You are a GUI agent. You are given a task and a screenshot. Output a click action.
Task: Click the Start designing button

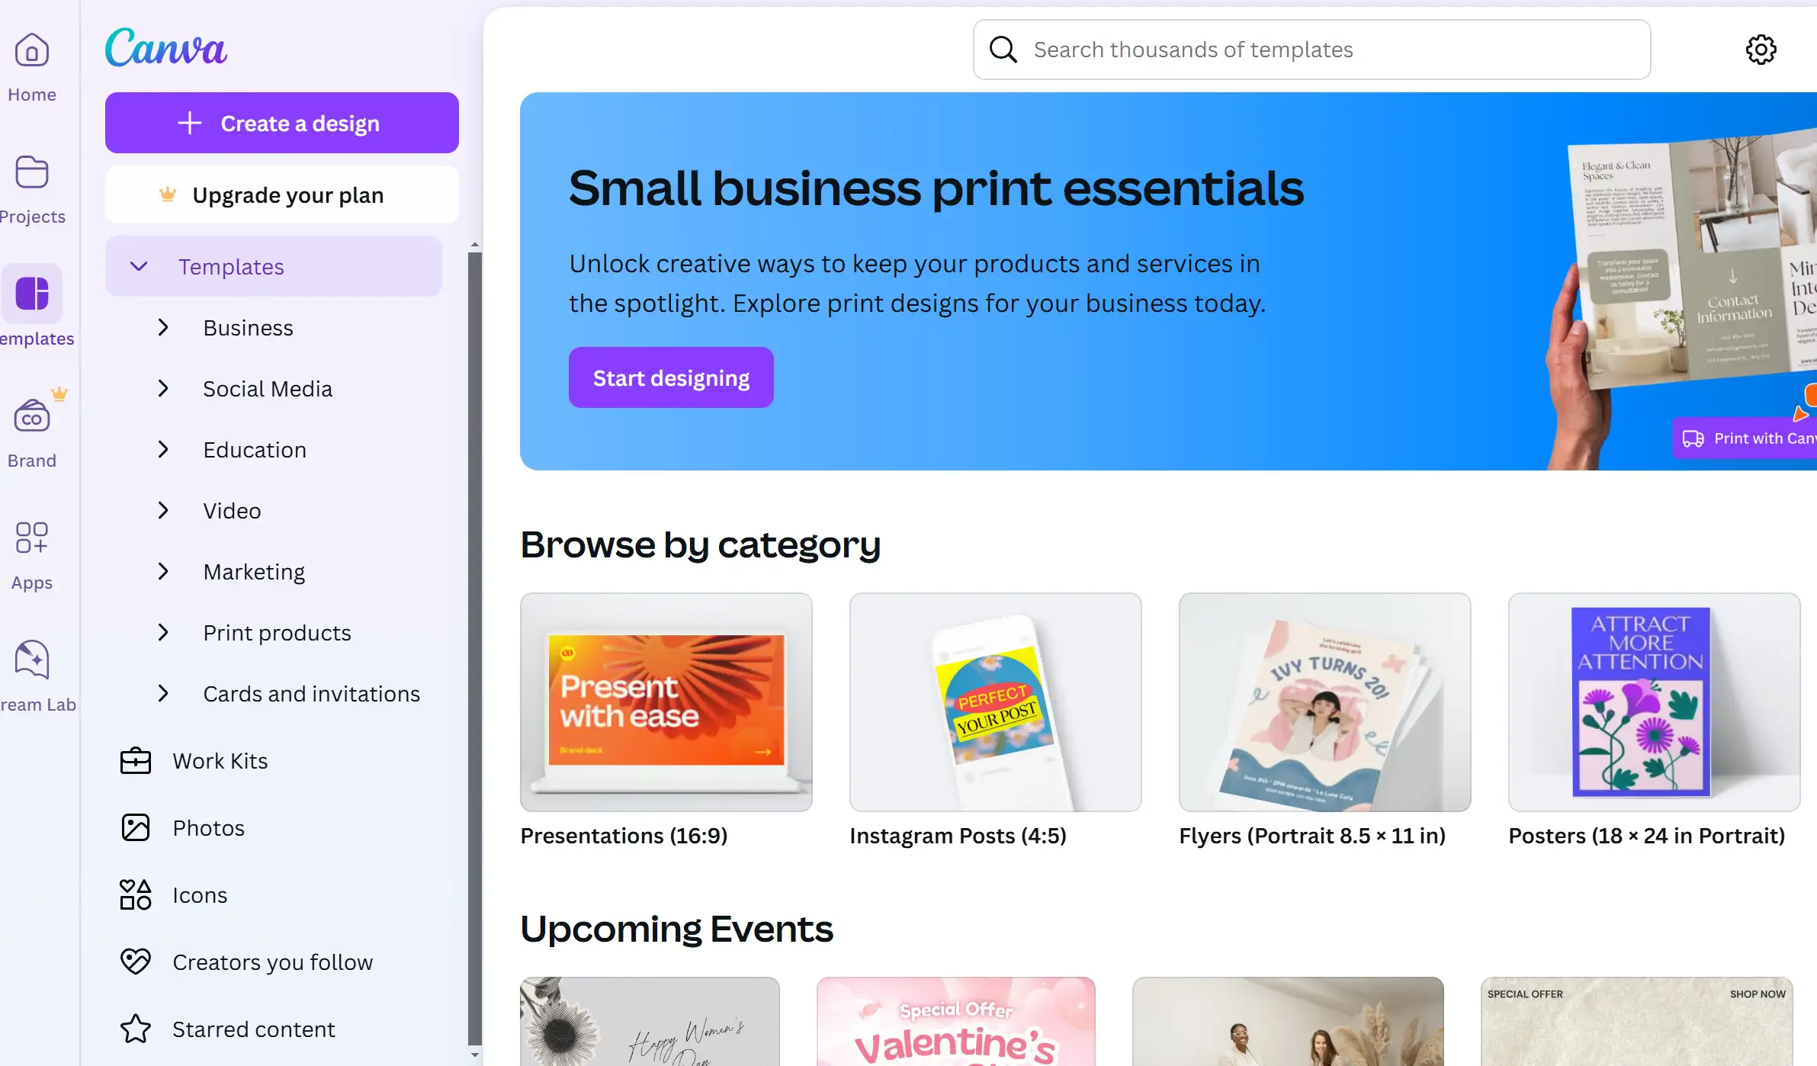pos(670,377)
